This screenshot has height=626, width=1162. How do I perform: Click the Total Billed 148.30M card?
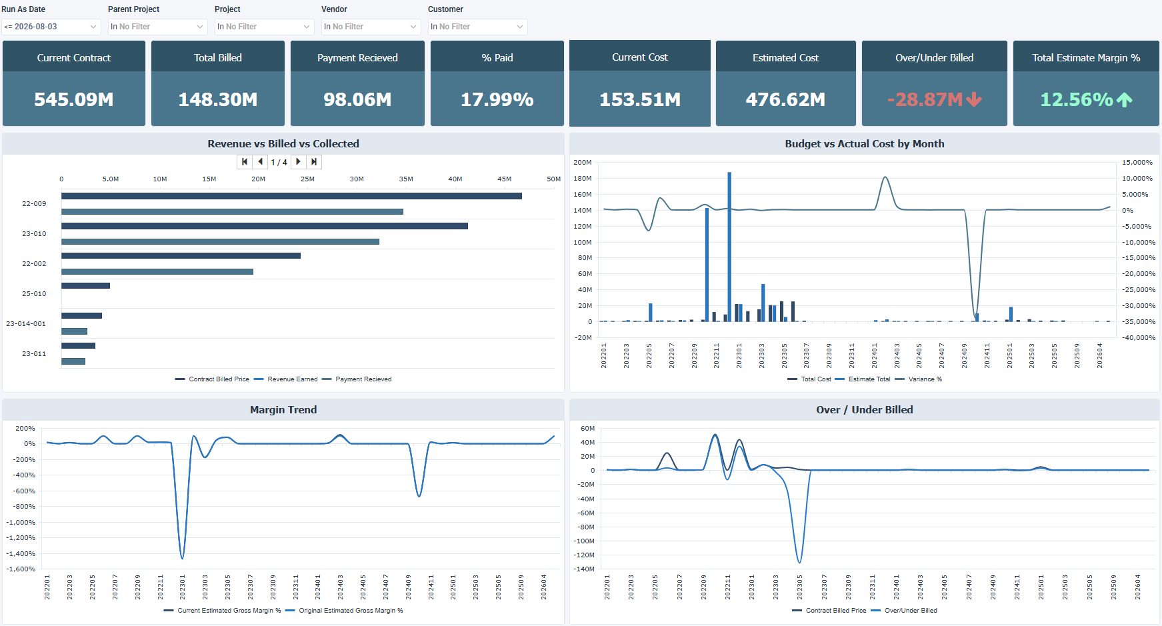point(218,83)
